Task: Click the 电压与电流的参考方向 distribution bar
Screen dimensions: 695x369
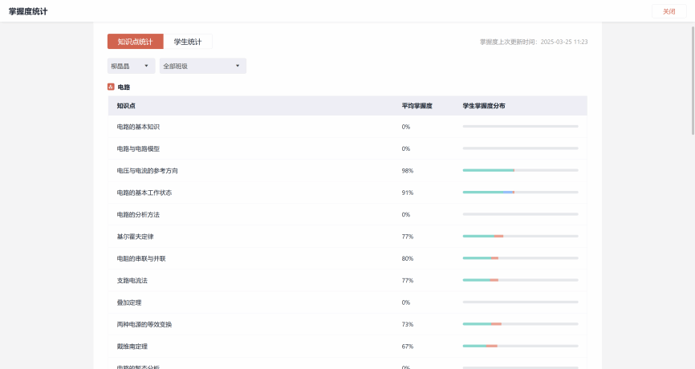Action: [520, 170]
